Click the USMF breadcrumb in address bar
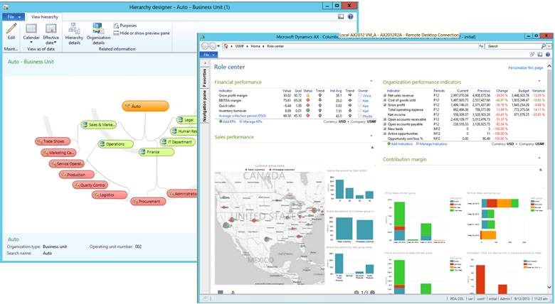The width and height of the screenshot is (555, 304). [x=240, y=46]
